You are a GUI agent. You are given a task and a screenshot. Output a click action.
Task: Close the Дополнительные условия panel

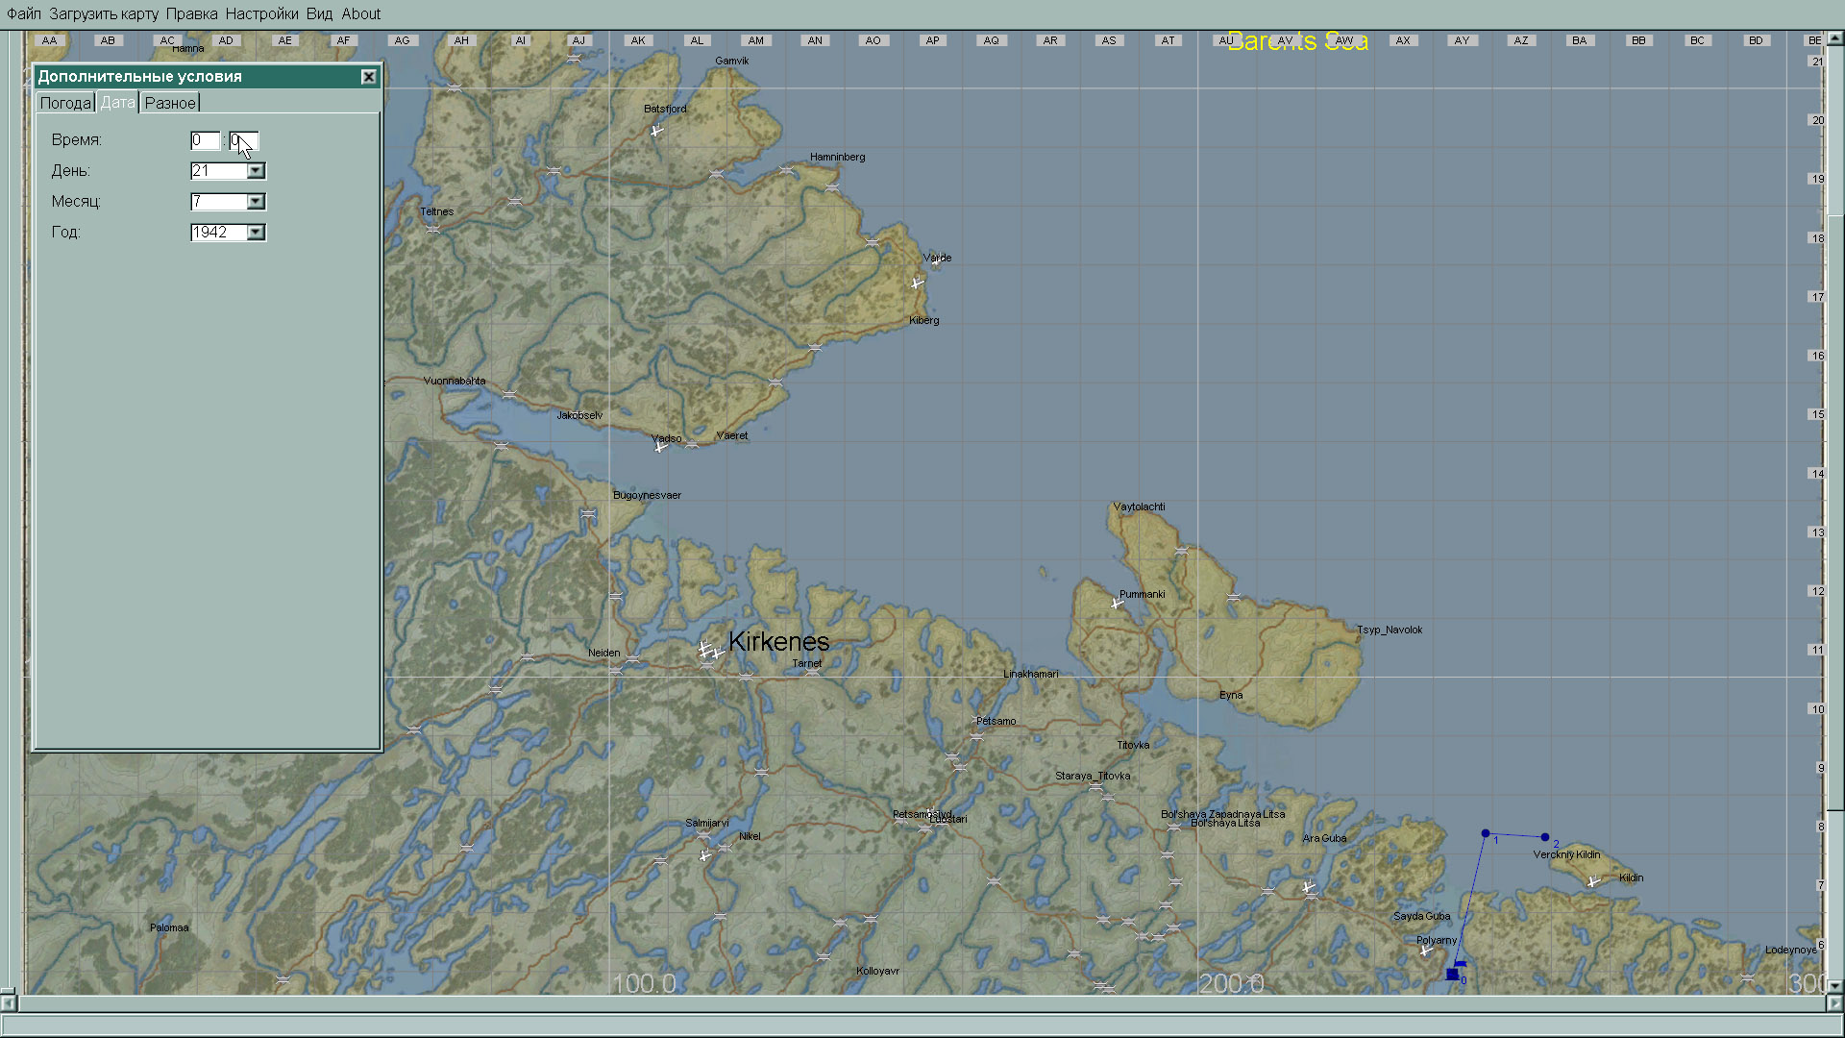point(368,77)
